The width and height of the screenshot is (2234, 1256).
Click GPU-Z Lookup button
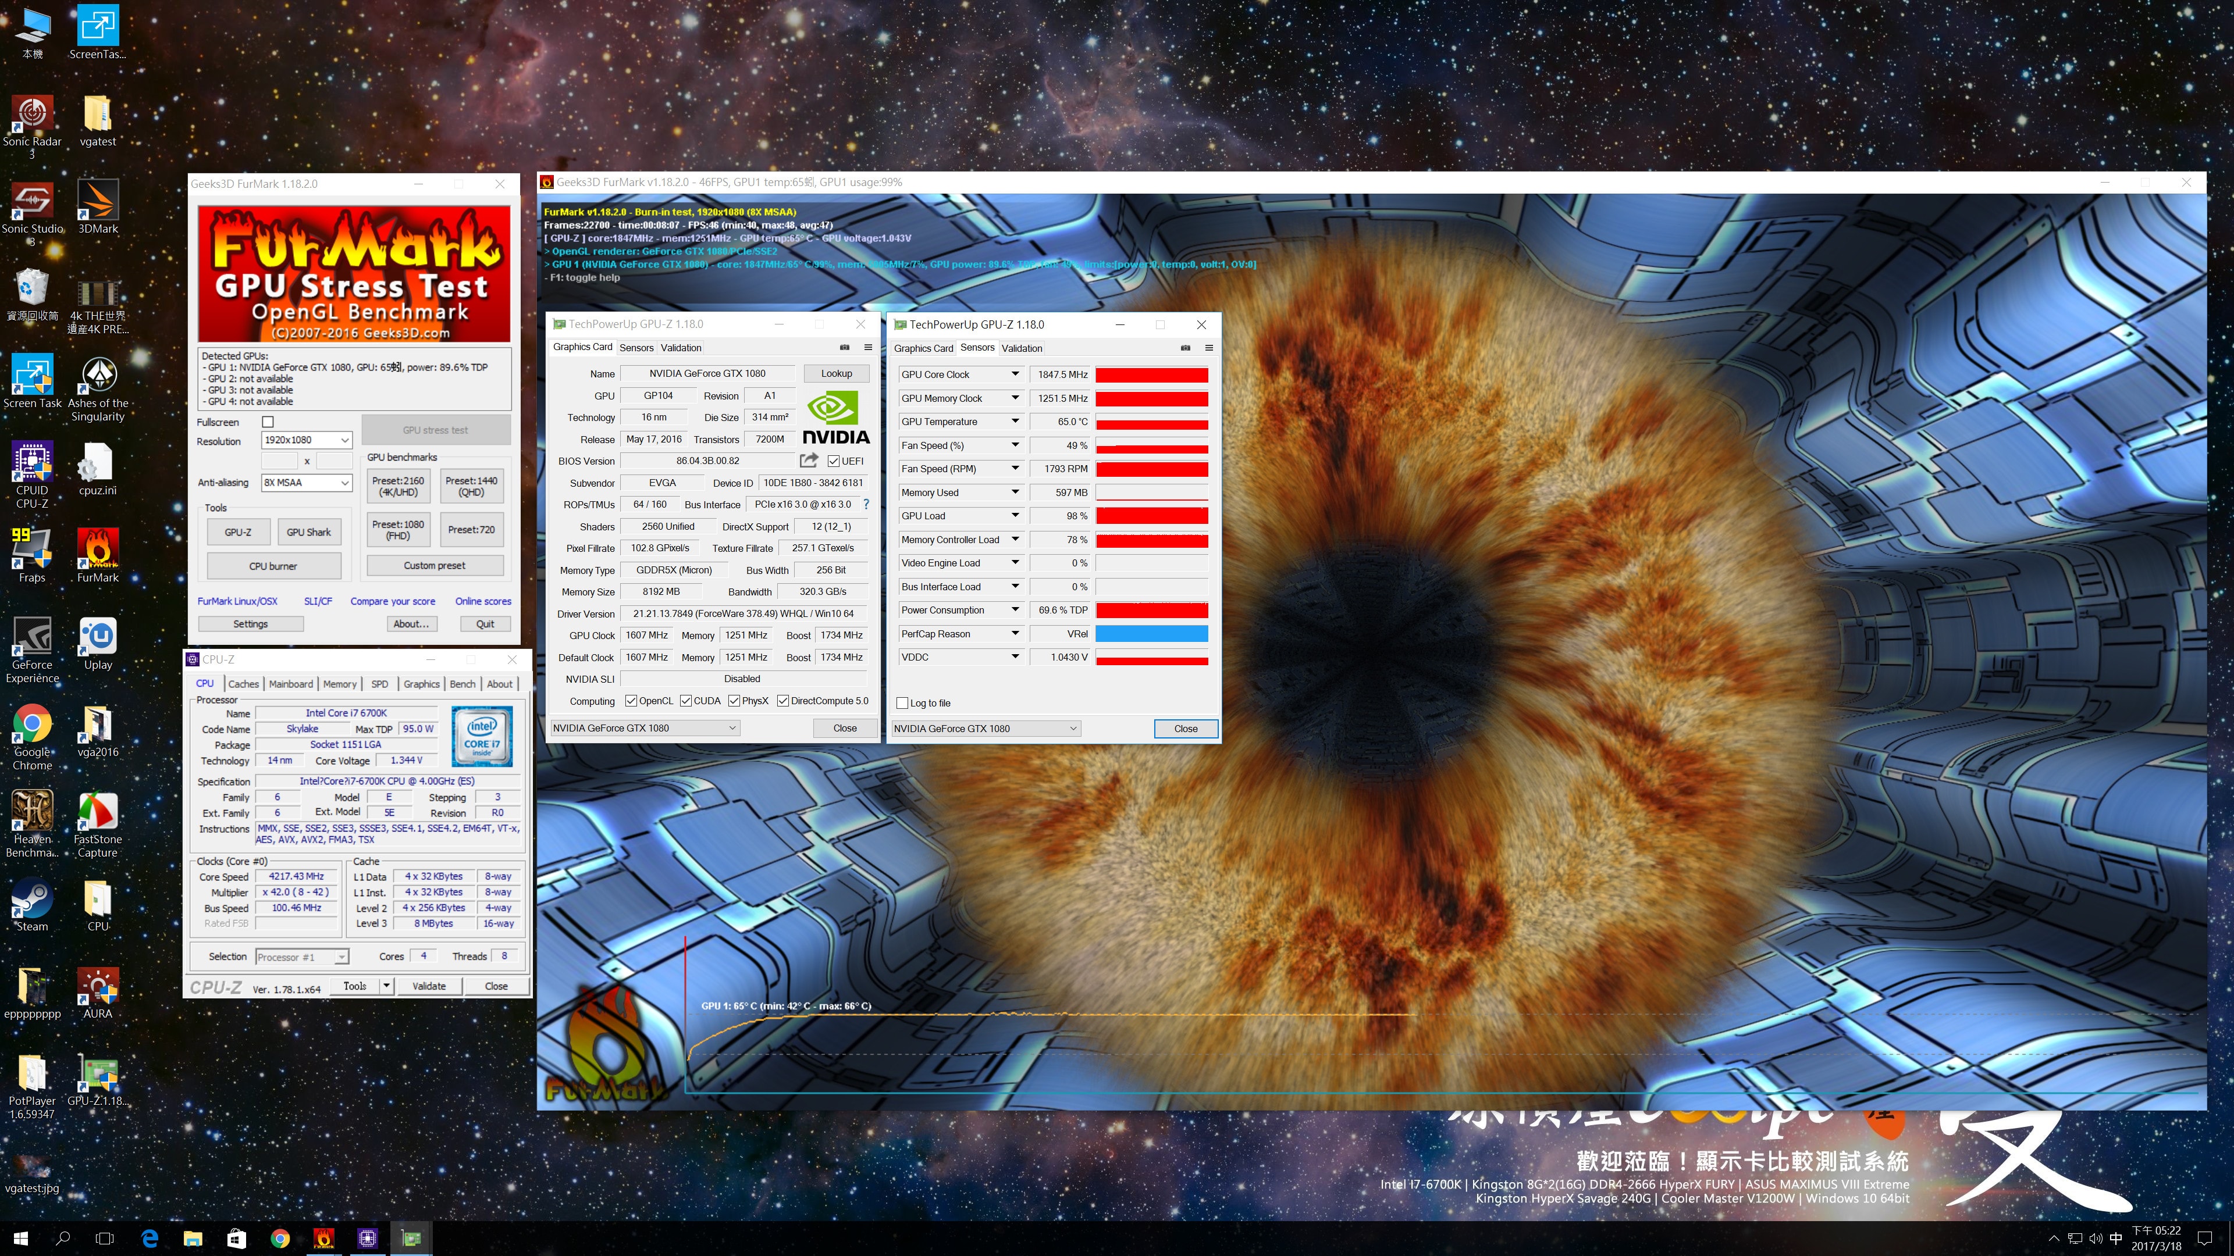click(837, 373)
